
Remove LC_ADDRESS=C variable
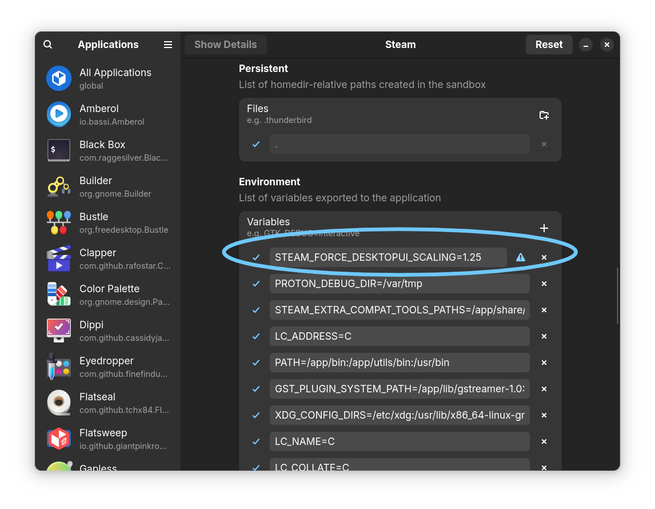pos(544,336)
